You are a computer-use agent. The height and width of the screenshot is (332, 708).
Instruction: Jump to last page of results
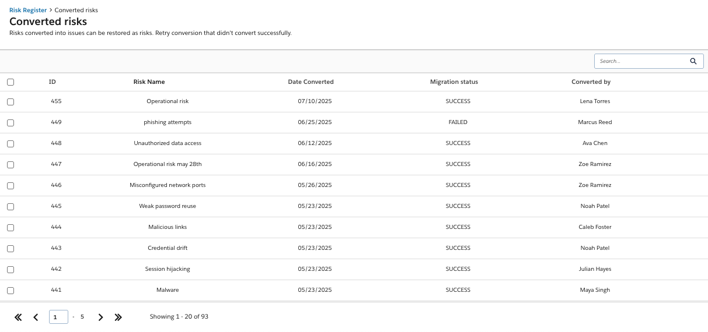click(x=118, y=317)
